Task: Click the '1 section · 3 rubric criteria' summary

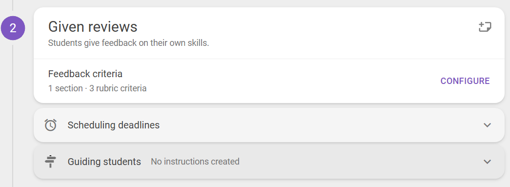Action: click(97, 88)
